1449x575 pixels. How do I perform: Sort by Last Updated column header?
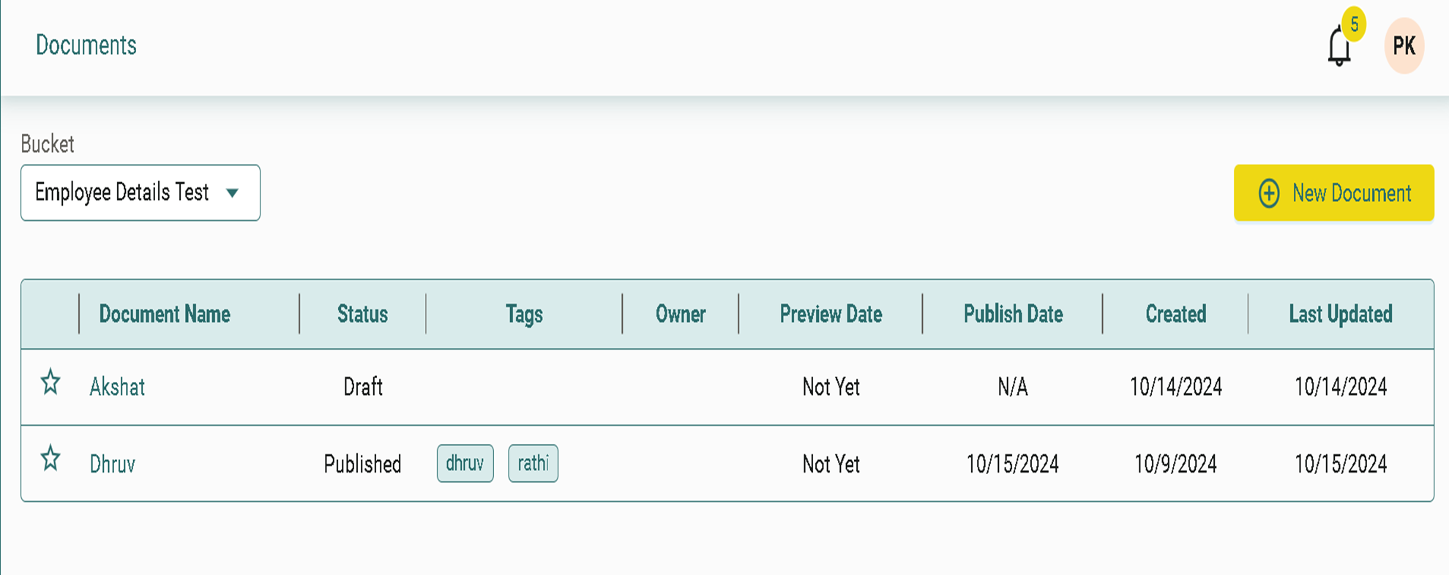click(x=1341, y=315)
